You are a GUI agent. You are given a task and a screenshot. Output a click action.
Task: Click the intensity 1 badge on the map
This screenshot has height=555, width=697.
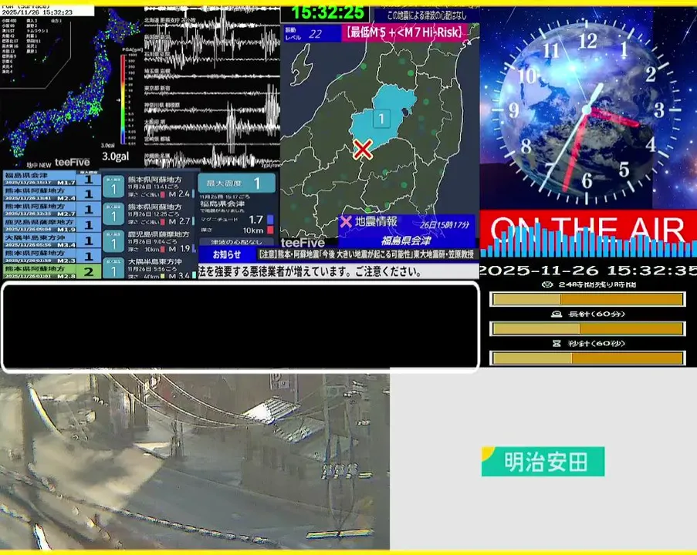click(381, 119)
